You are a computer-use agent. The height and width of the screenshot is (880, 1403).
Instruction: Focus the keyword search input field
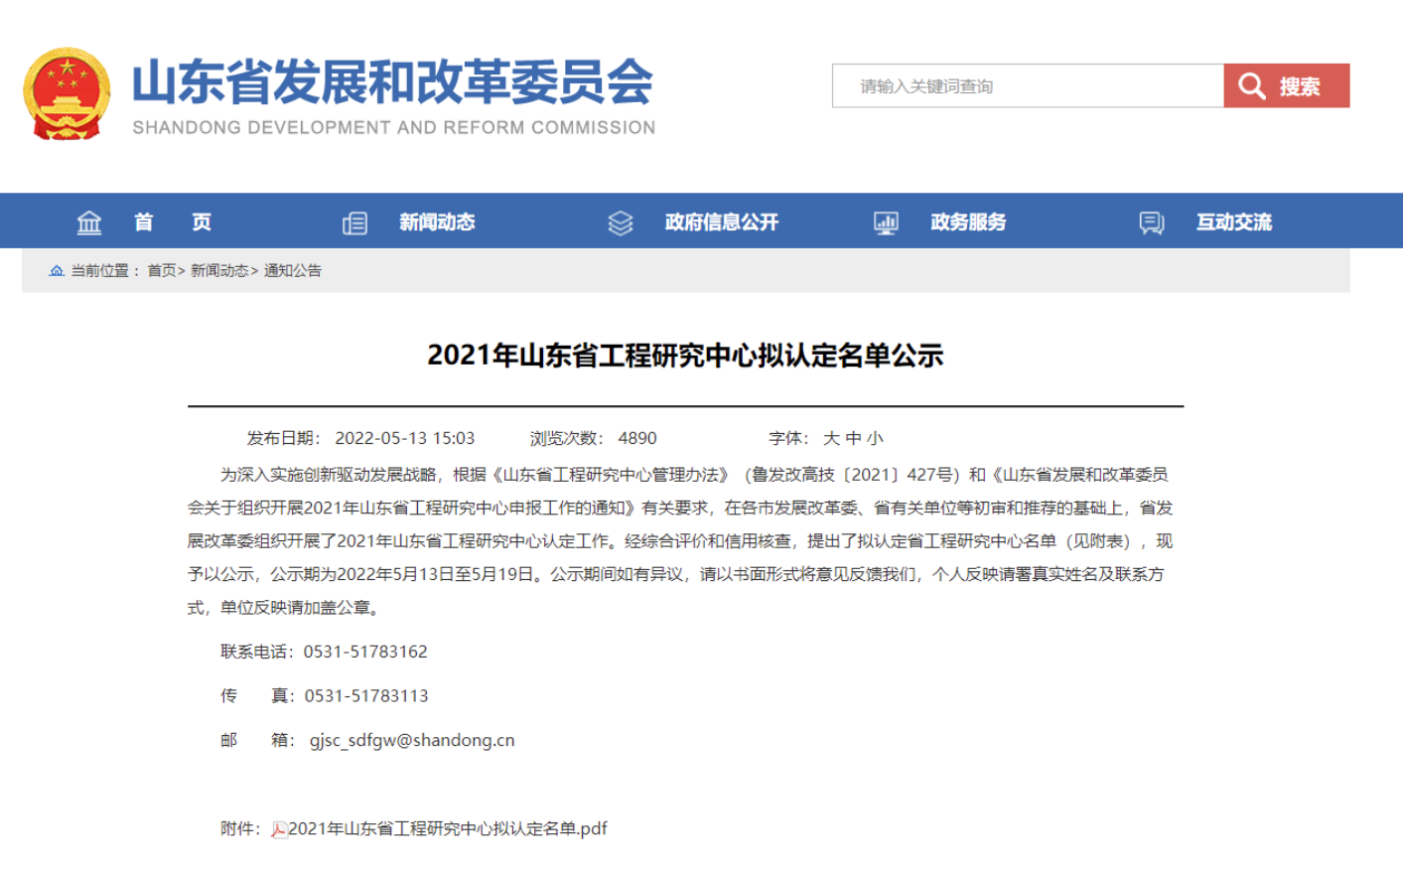pyautogui.click(x=1028, y=86)
